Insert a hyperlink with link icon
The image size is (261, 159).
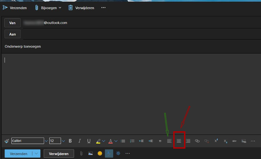coord(197,141)
